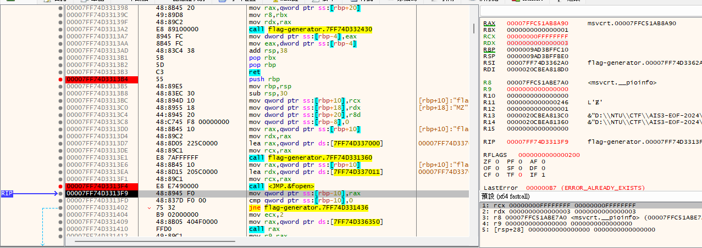The width and height of the screenshot is (702, 248).
Task: Toggle breakpoint dot at address 00007FF74D3313B4
Action: (x=60, y=79)
